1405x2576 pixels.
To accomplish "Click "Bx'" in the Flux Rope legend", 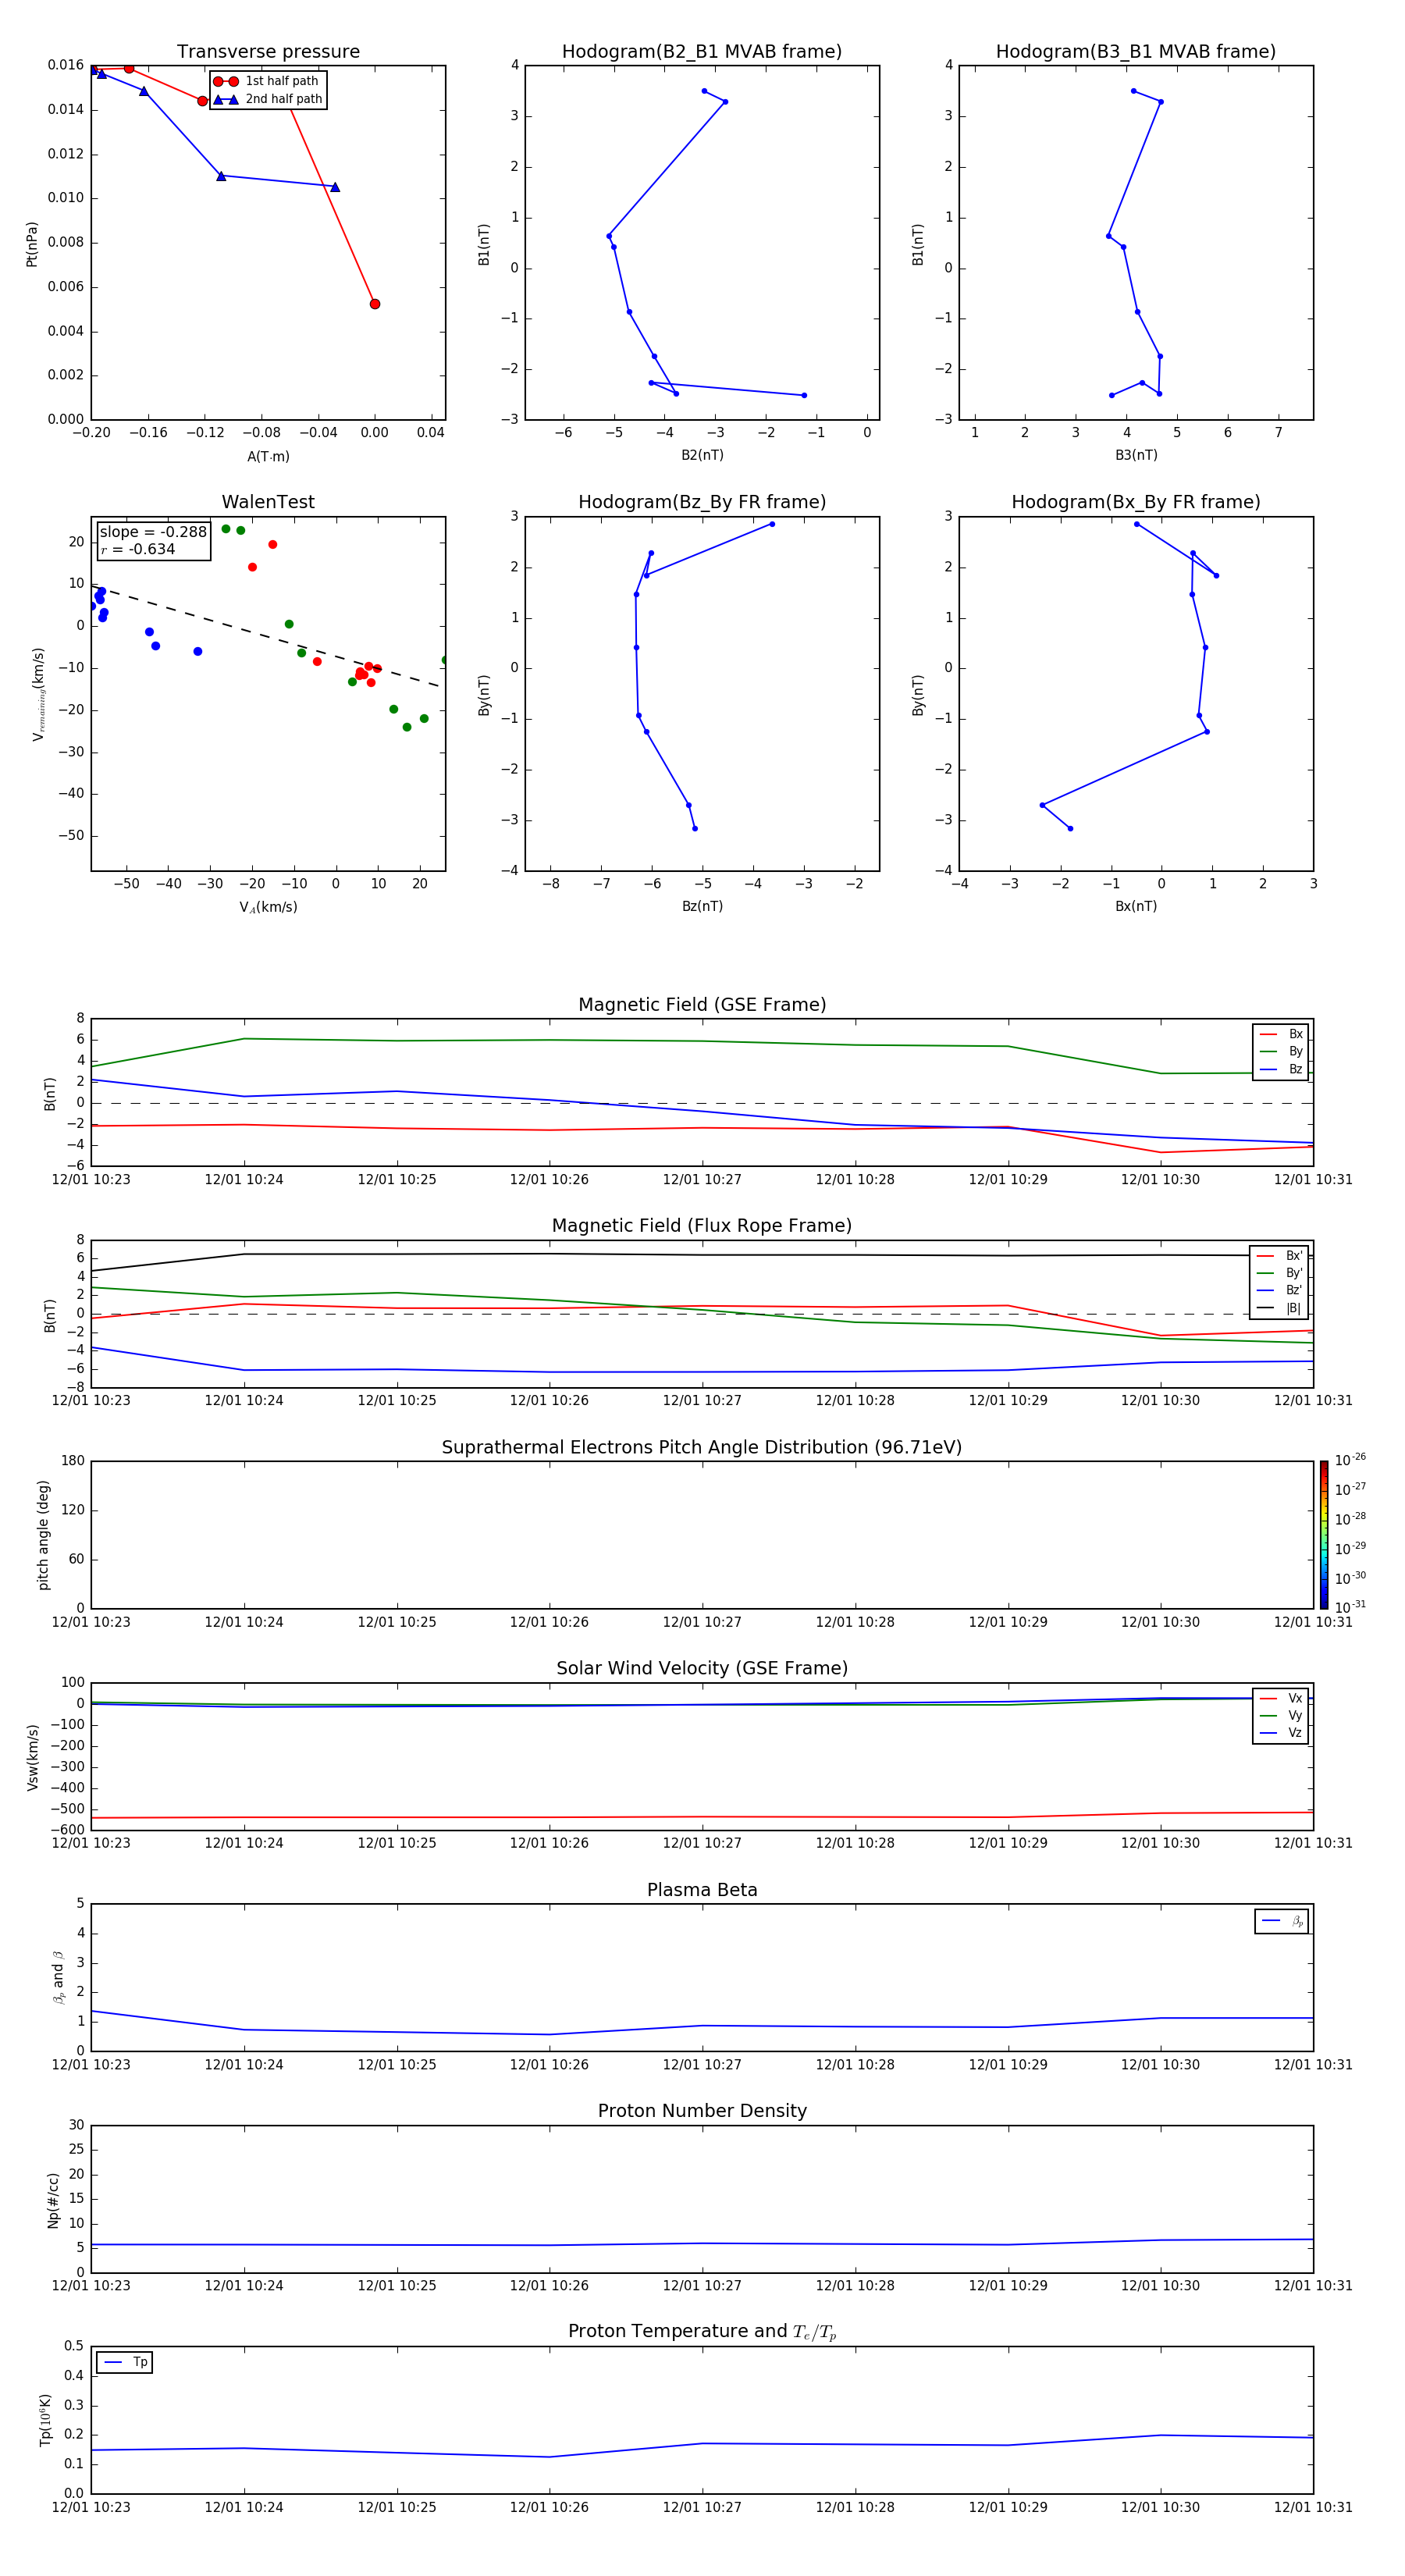I will coord(1279,1256).
